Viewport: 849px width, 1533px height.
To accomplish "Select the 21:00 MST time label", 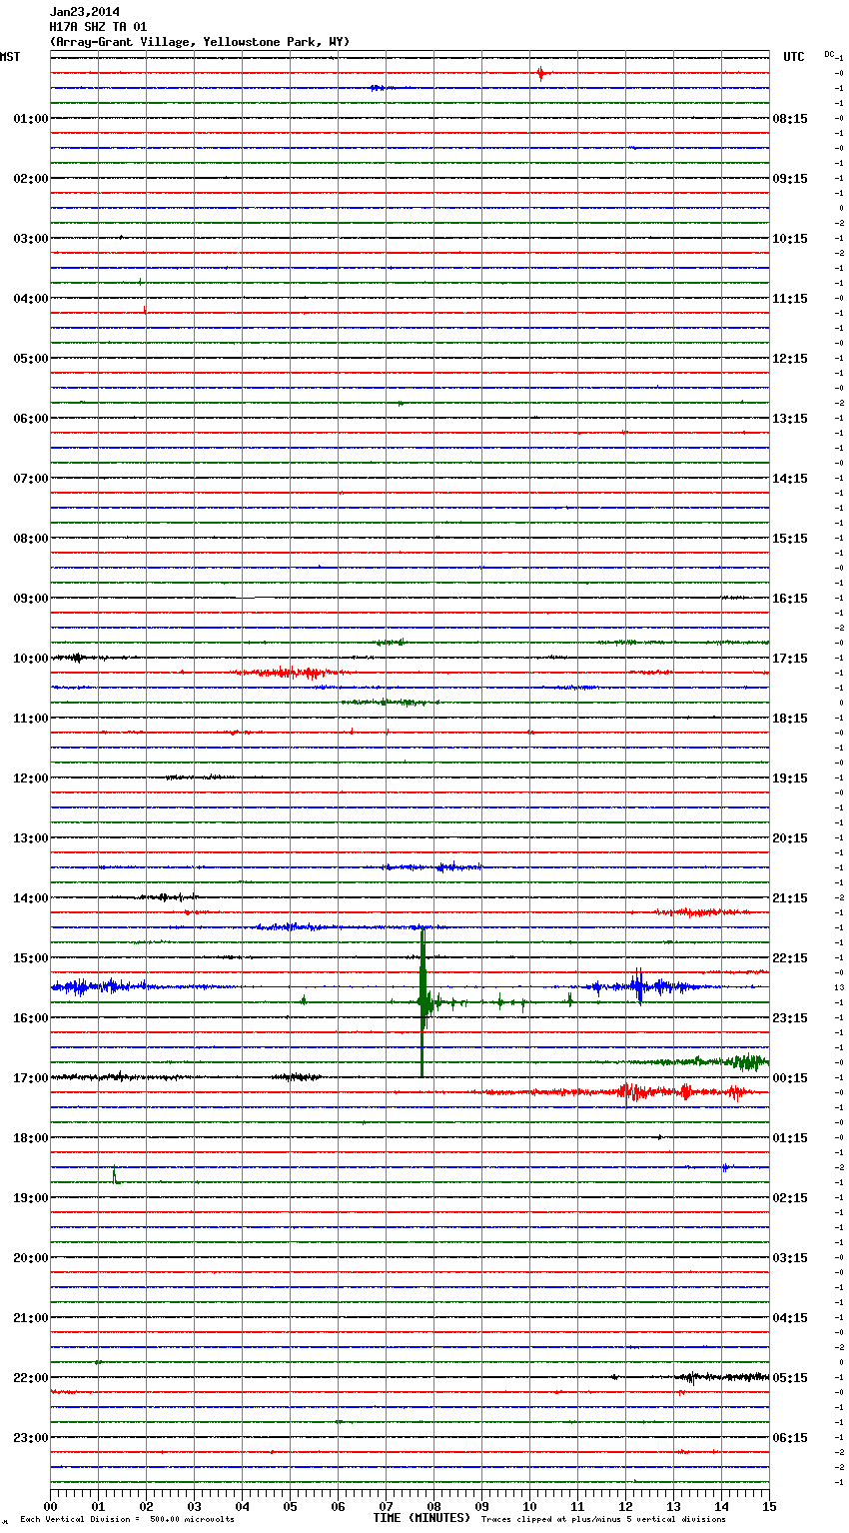I will point(31,1318).
